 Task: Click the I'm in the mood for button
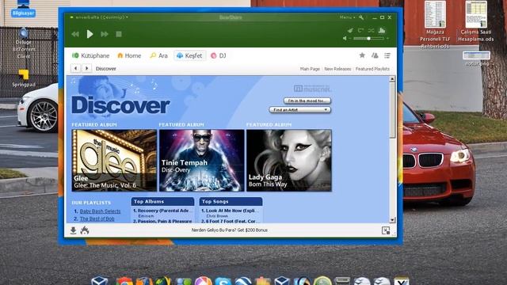(x=307, y=101)
